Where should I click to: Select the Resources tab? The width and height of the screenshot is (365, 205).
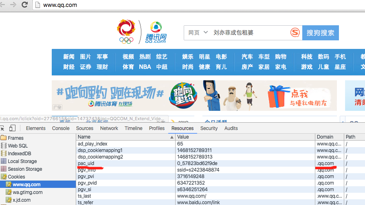[182, 128]
